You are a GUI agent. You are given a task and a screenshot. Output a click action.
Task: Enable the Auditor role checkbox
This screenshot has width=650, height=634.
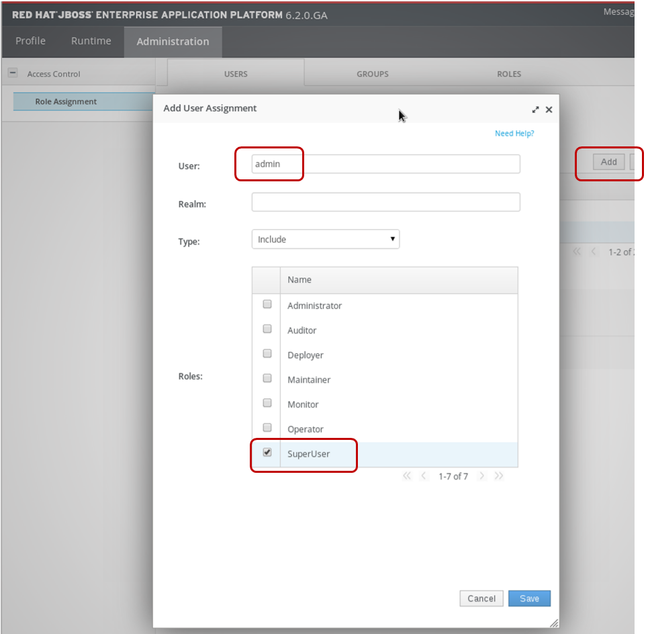coord(267,329)
